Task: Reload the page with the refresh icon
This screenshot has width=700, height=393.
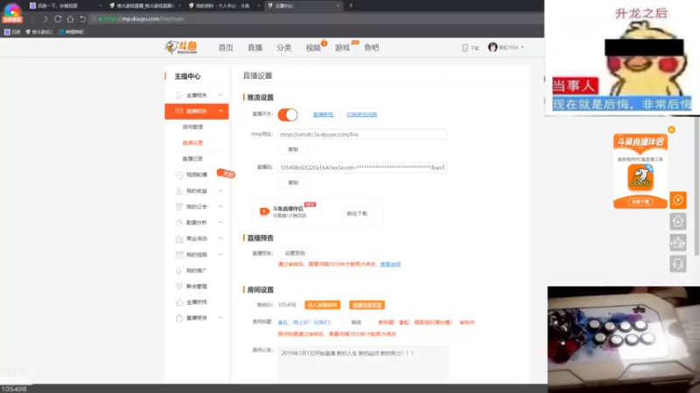Action: (58, 19)
